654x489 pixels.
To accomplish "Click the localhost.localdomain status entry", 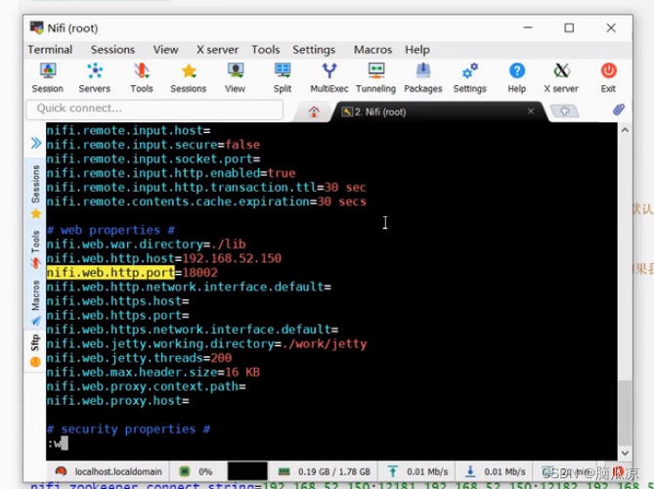I will pos(109,472).
